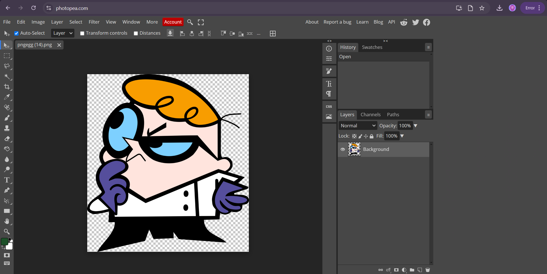Switch to the Paths tab
This screenshot has width=547, height=274.
tap(393, 115)
